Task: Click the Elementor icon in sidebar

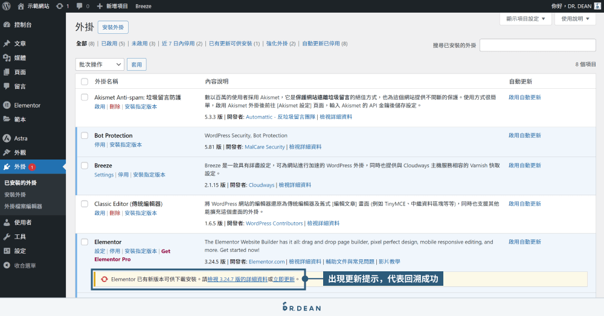Action: click(7, 105)
